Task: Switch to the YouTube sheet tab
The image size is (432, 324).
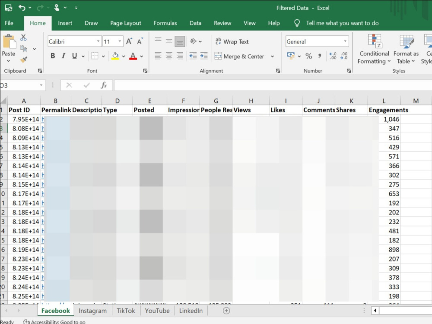Action: (x=157, y=311)
